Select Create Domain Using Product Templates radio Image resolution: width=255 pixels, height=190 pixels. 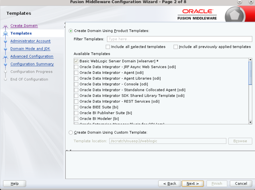(71, 31)
